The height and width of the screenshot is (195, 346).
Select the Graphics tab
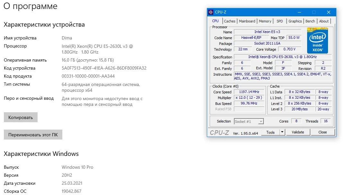[295, 21]
